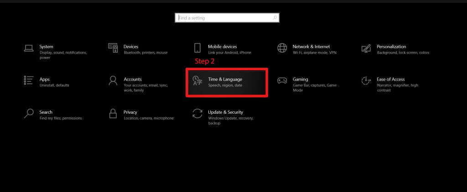This screenshot has height=192, width=467.
Task: Click the Apps list icon
Action: [29, 80]
